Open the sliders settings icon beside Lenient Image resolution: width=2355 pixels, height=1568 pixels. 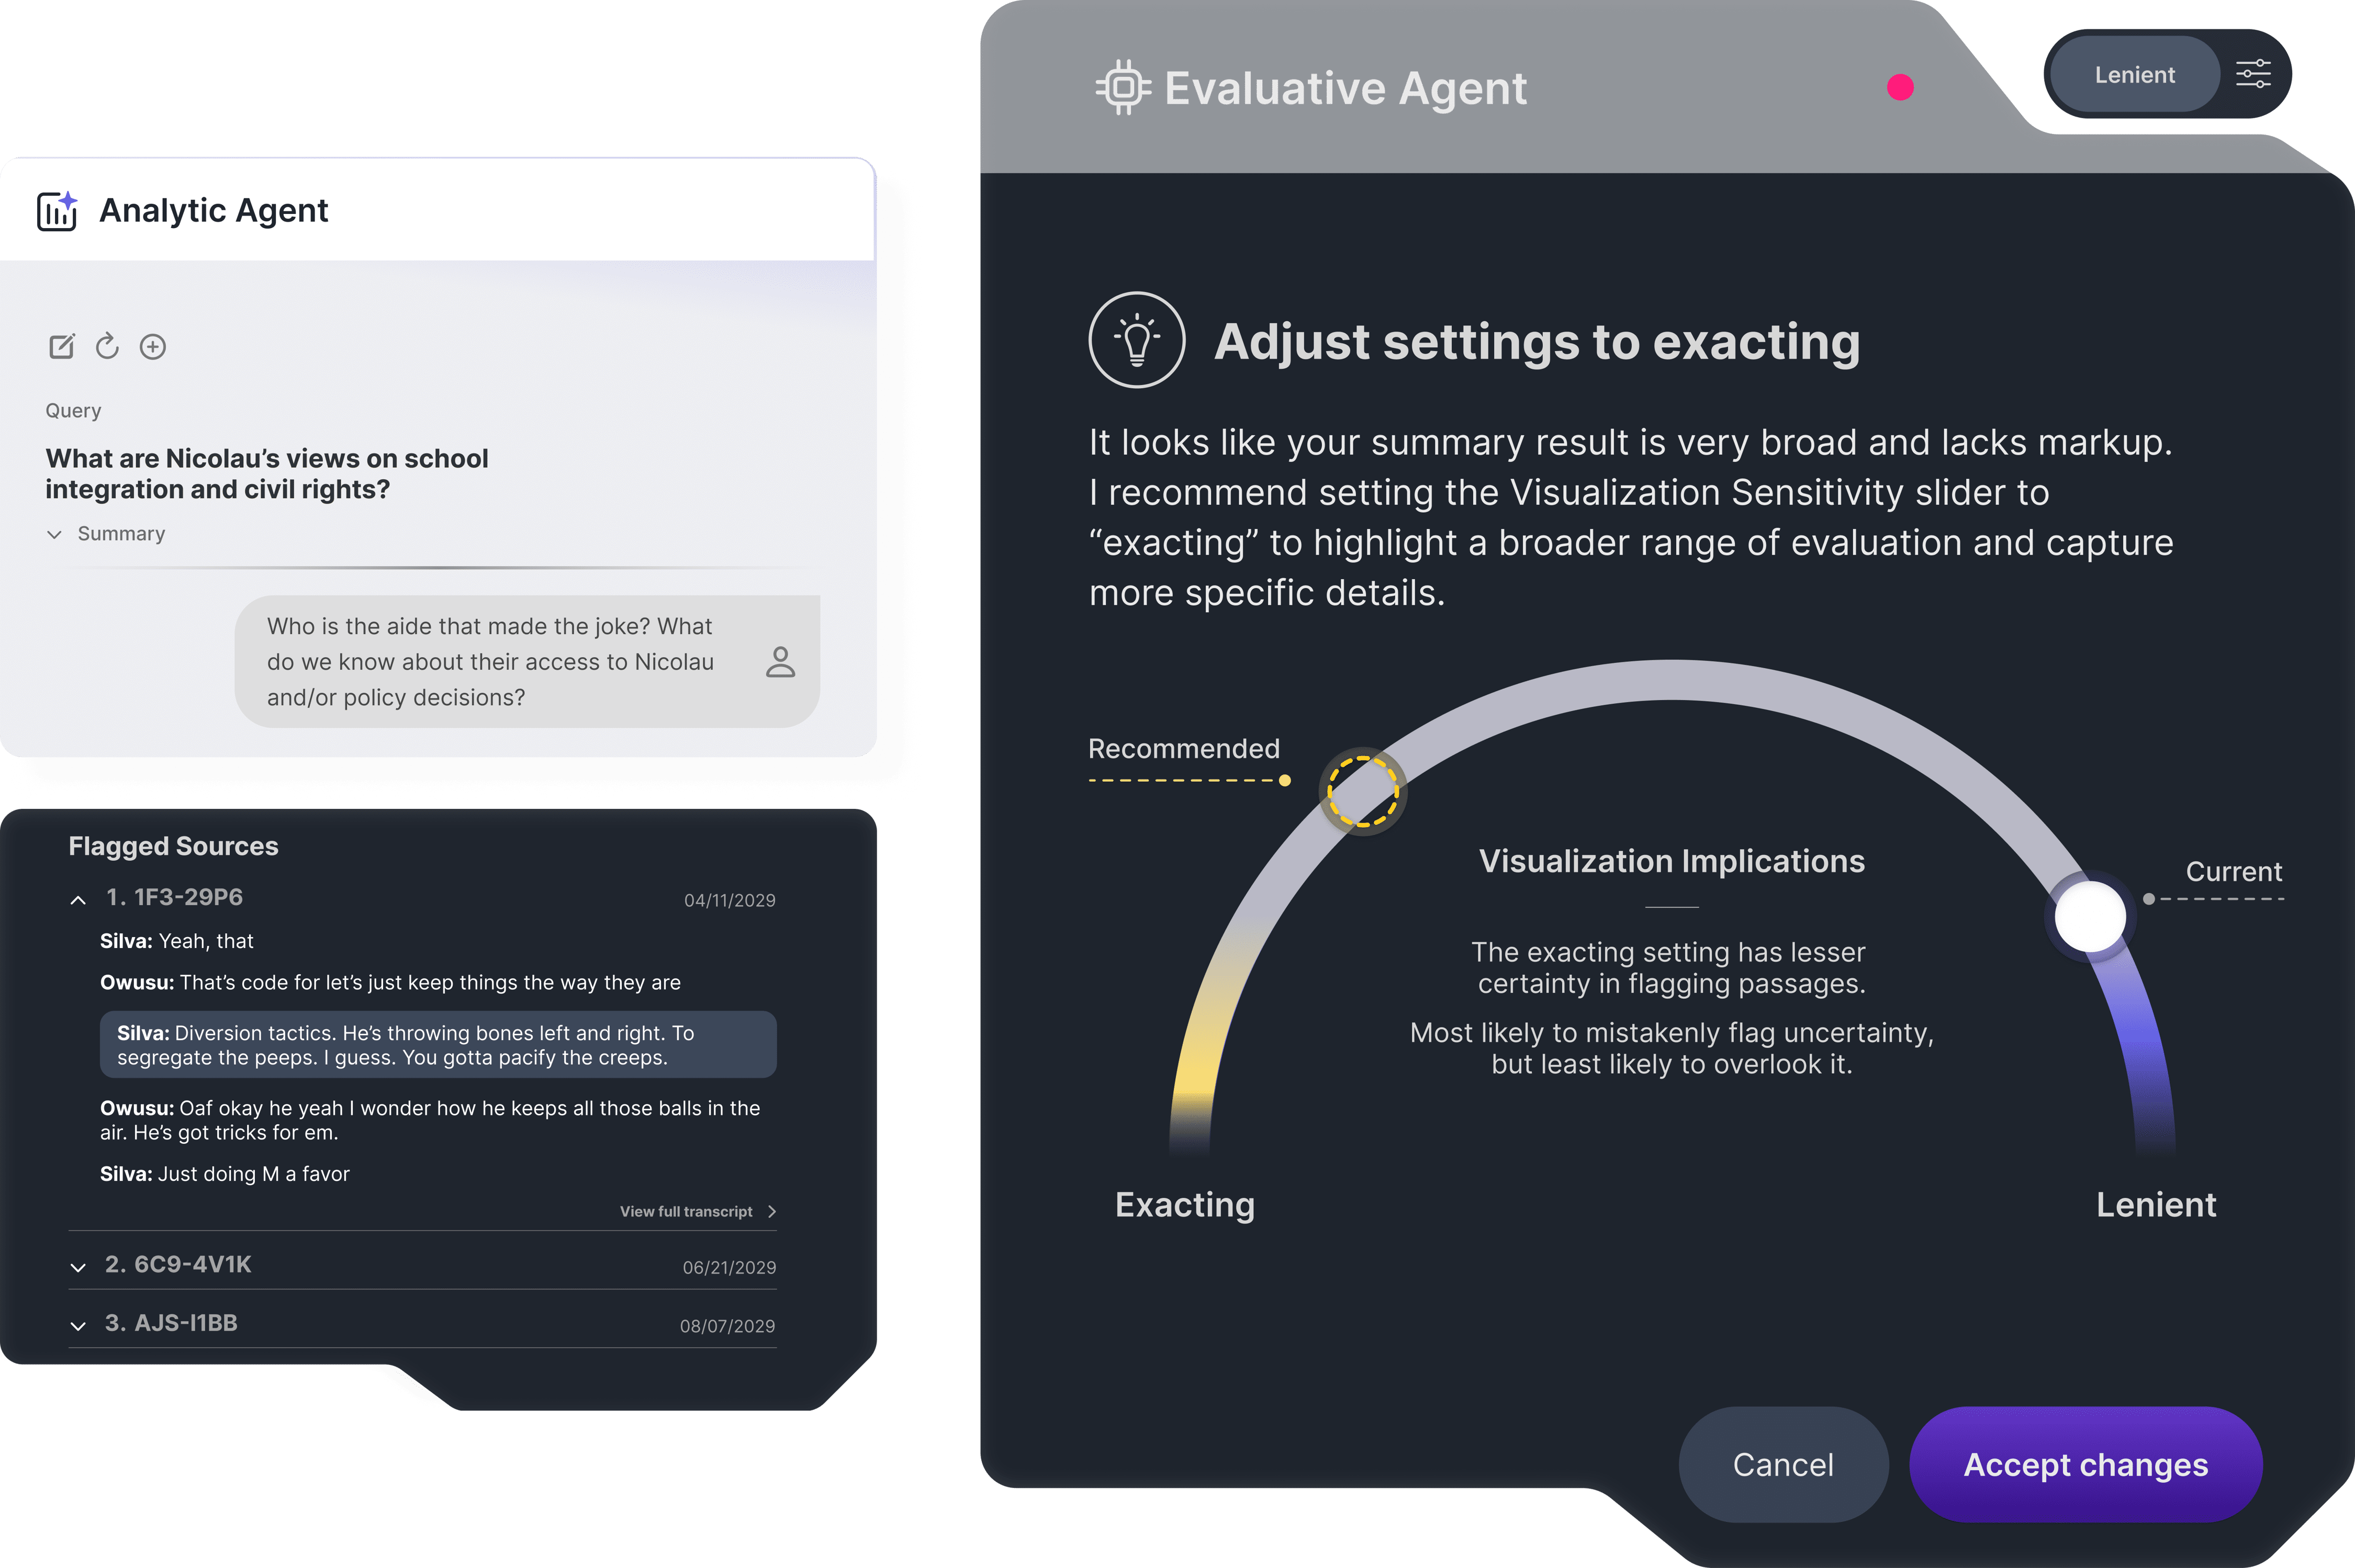click(x=2253, y=74)
